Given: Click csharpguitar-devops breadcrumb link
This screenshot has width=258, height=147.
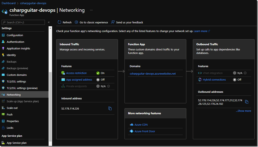Looking at the screenshot, I should 33,3.
